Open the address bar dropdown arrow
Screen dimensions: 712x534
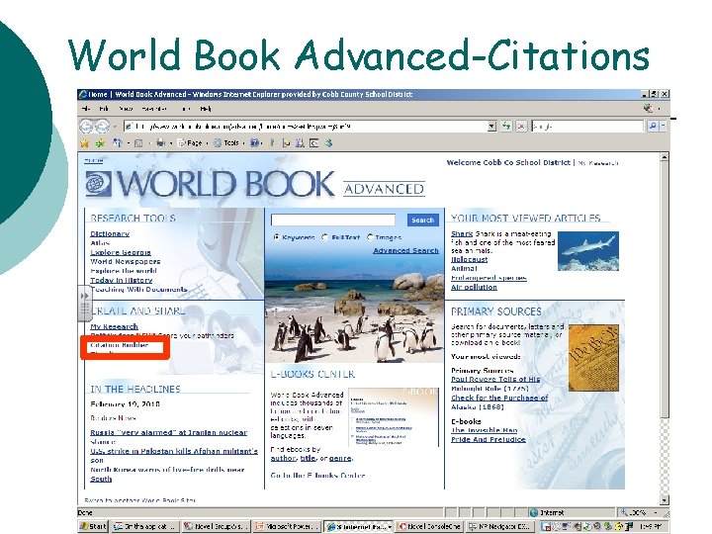(x=491, y=127)
